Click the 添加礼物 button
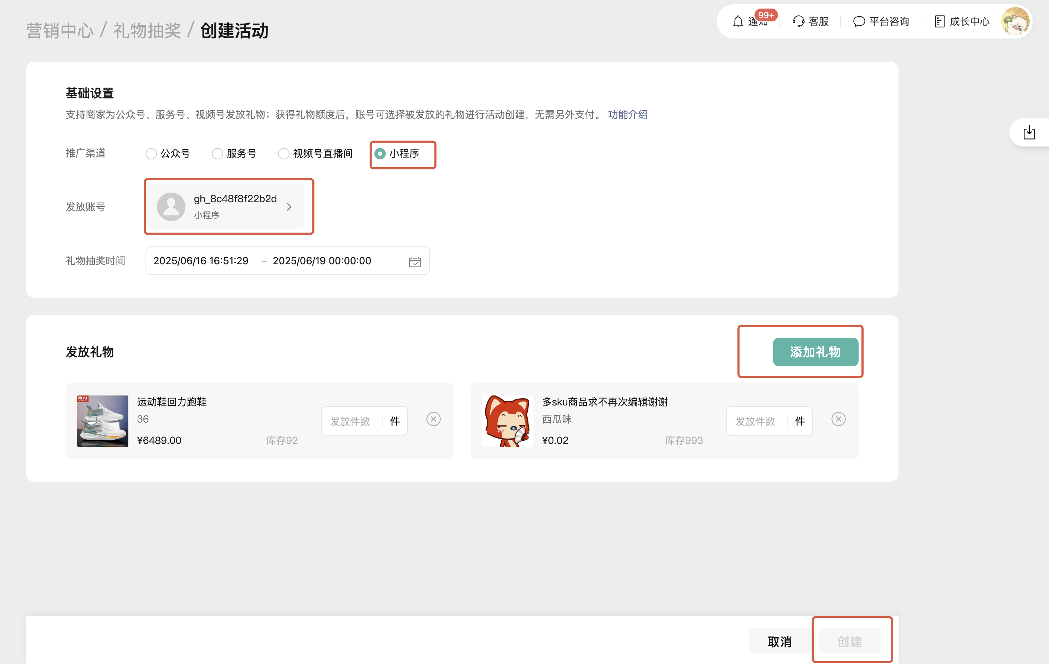The image size is (1049, 664). pyautogui.click(x=815, y=352)
